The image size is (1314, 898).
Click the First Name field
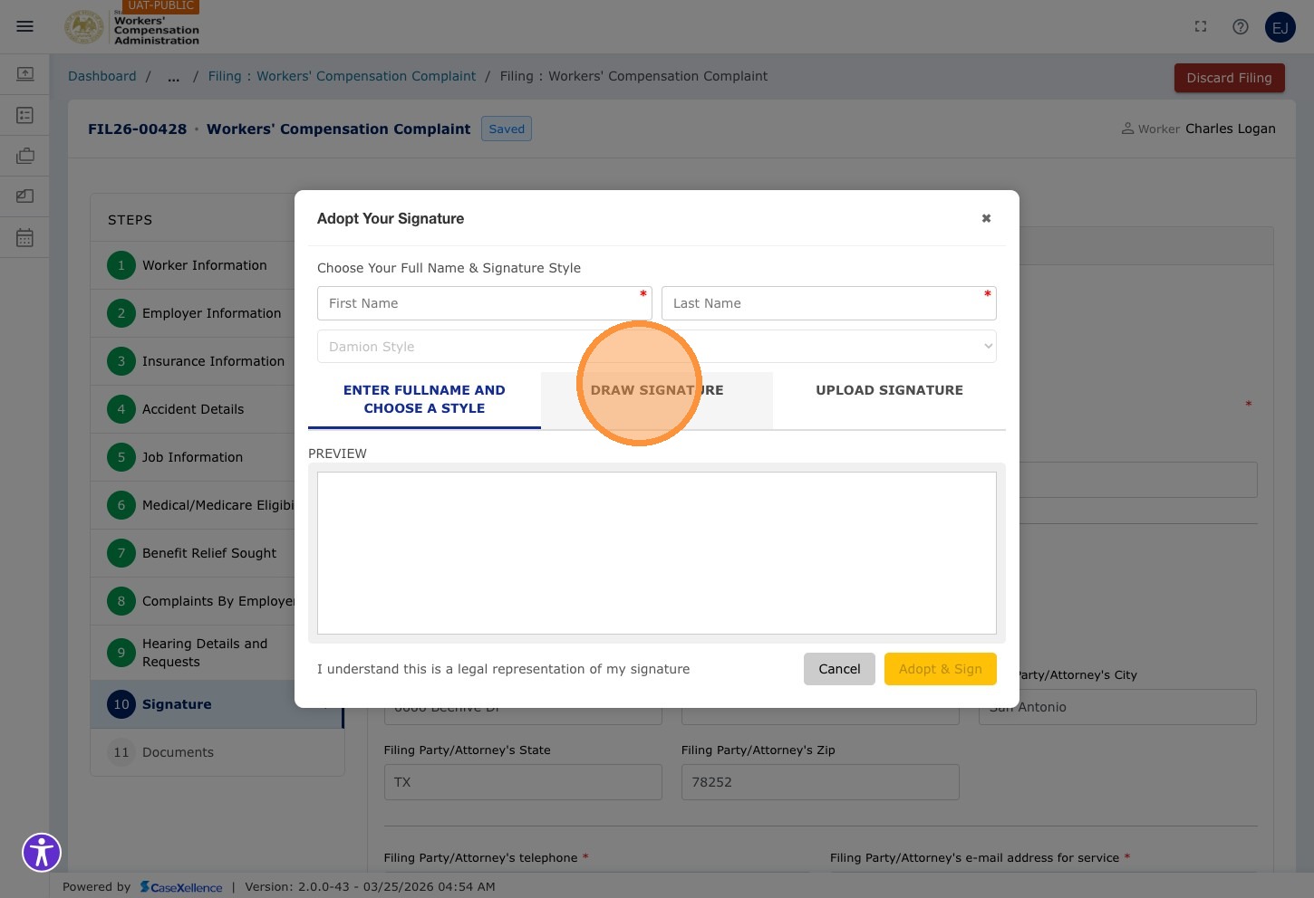485,303
